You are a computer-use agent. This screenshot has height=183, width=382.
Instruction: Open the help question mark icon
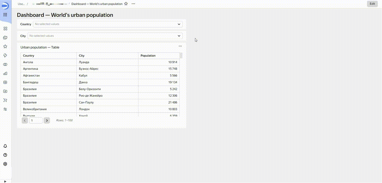pyautogui.click(x=5, y=155)
